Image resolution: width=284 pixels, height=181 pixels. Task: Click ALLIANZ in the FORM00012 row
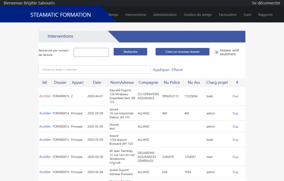point(143,140)
